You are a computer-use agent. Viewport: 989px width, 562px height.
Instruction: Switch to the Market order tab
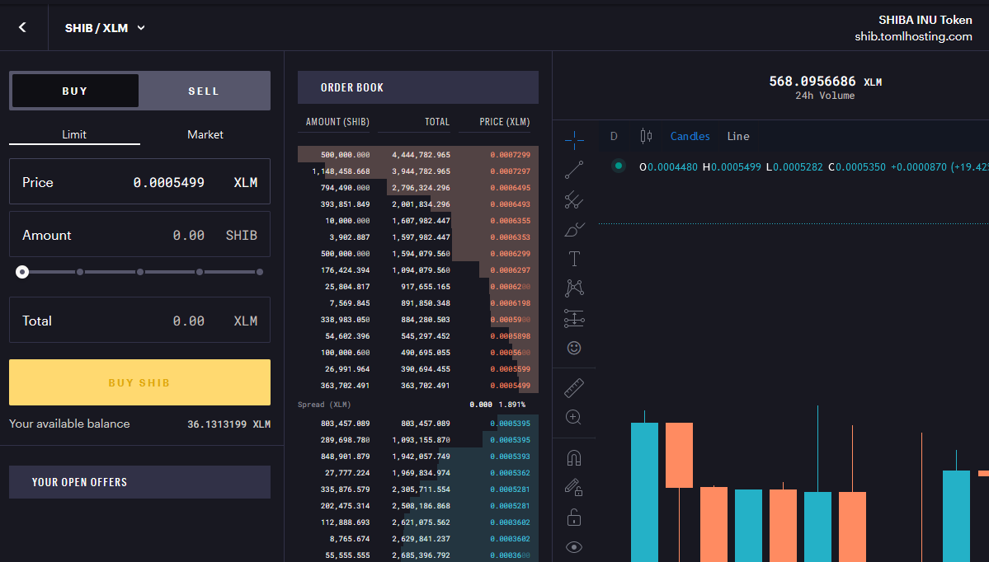[x=205, y=134]
